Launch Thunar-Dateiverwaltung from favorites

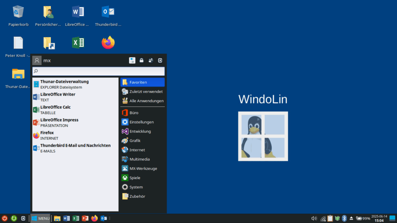(x=75, y=84)
